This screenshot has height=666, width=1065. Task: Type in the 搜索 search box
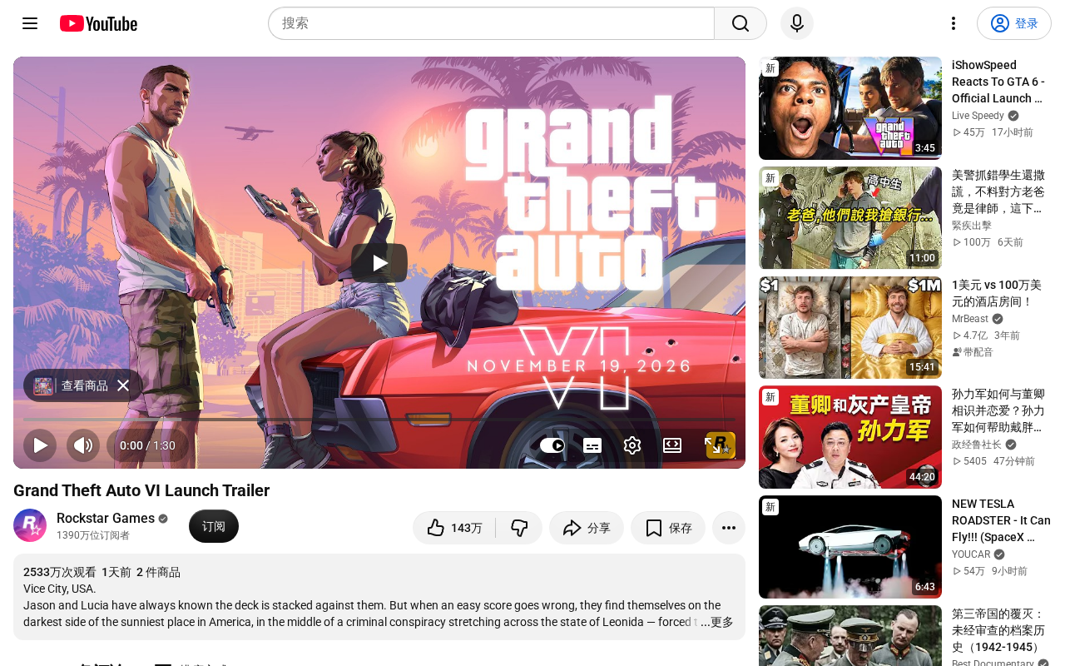point(491,23)
